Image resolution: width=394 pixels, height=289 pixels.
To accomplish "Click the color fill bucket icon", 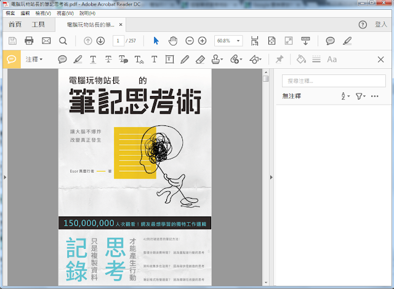I will pyautogui.click(x=301, y=60).
